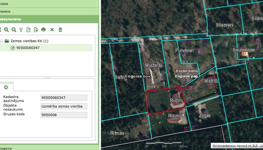Collapse the Zemes vienības KK folder

[x=2, y=41]
